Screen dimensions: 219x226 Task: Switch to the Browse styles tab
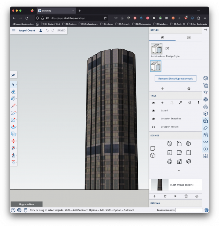coord(189,37)
